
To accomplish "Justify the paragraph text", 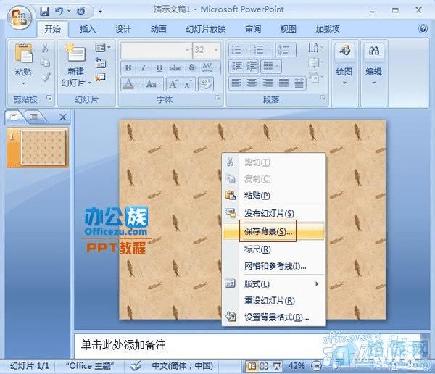I will [x=283, y=83].
